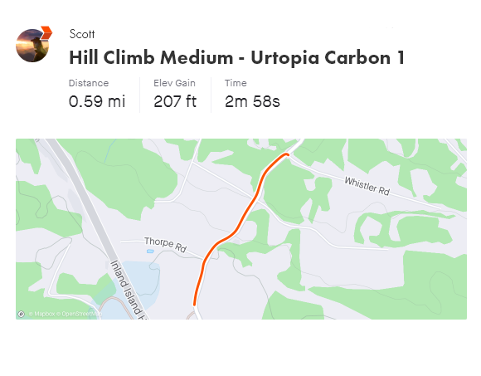Viewport: 481px width, 376px height.
Task: Open the © OpenStreetMap attribution link
Action: click(x=79, y=314)
